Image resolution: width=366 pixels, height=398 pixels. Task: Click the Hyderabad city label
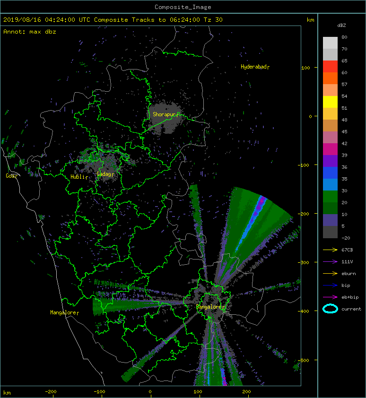click(x=255, y=67)
